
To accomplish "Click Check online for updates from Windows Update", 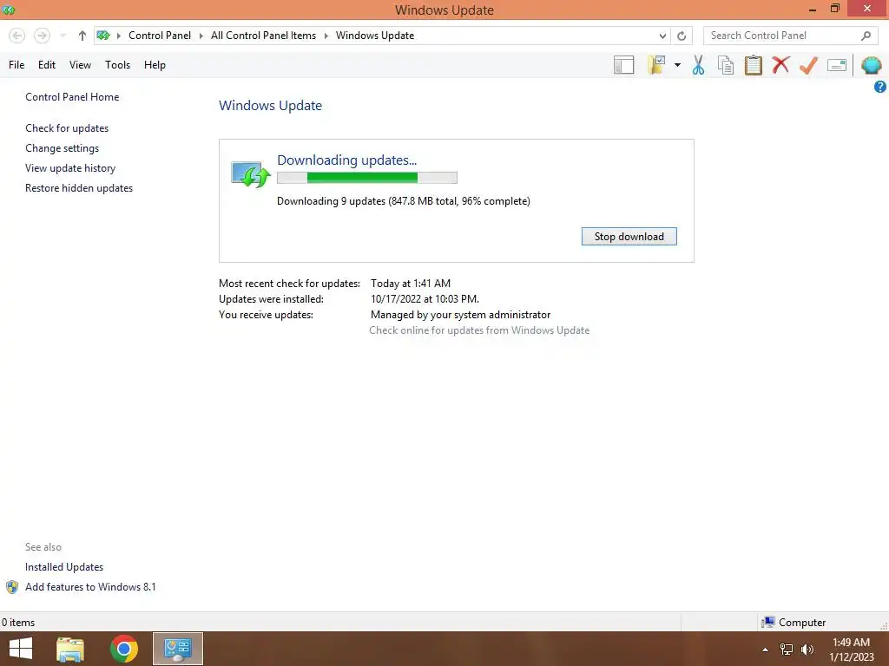I will (x=479, y=330).
